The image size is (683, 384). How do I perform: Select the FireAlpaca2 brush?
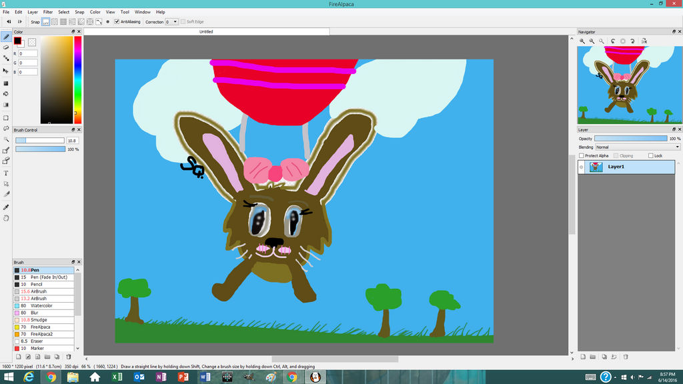pyautogui.click(x=43, y=335)
